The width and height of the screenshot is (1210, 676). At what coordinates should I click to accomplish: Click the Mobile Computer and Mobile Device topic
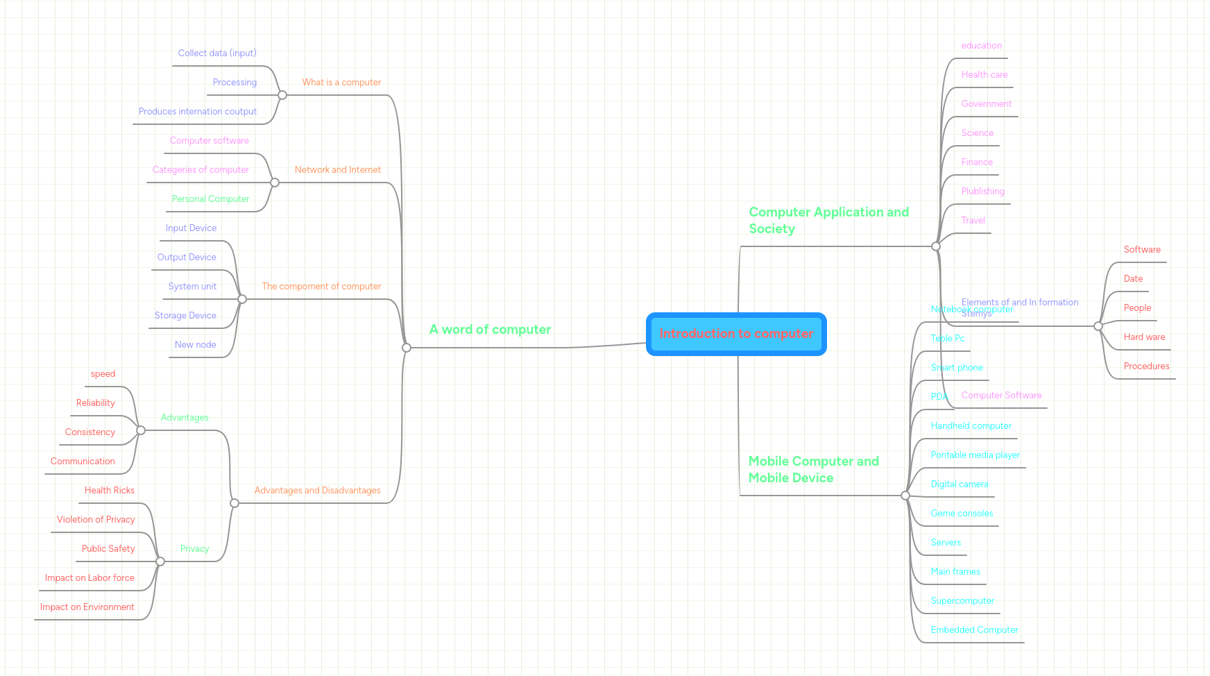pyautogui.click(x=814, y=469)
